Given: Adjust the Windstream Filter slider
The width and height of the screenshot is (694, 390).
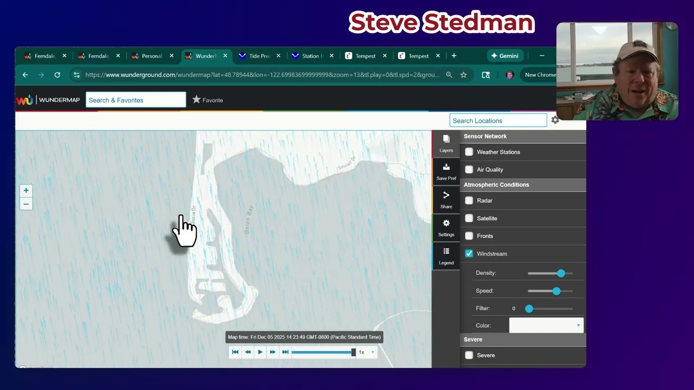Looking at the screenshot, I should (550, 309).
